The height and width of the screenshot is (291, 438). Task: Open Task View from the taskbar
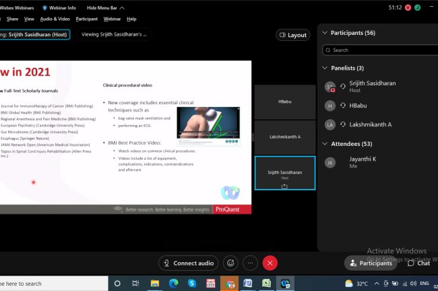tap(135, 284)
